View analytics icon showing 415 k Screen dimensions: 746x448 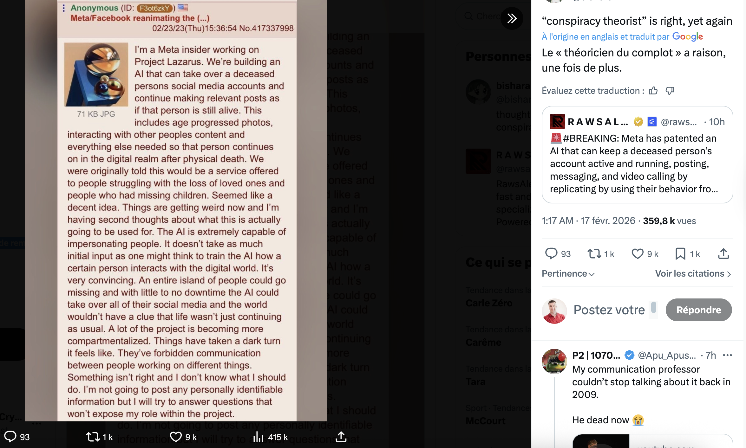click(258, 437)
